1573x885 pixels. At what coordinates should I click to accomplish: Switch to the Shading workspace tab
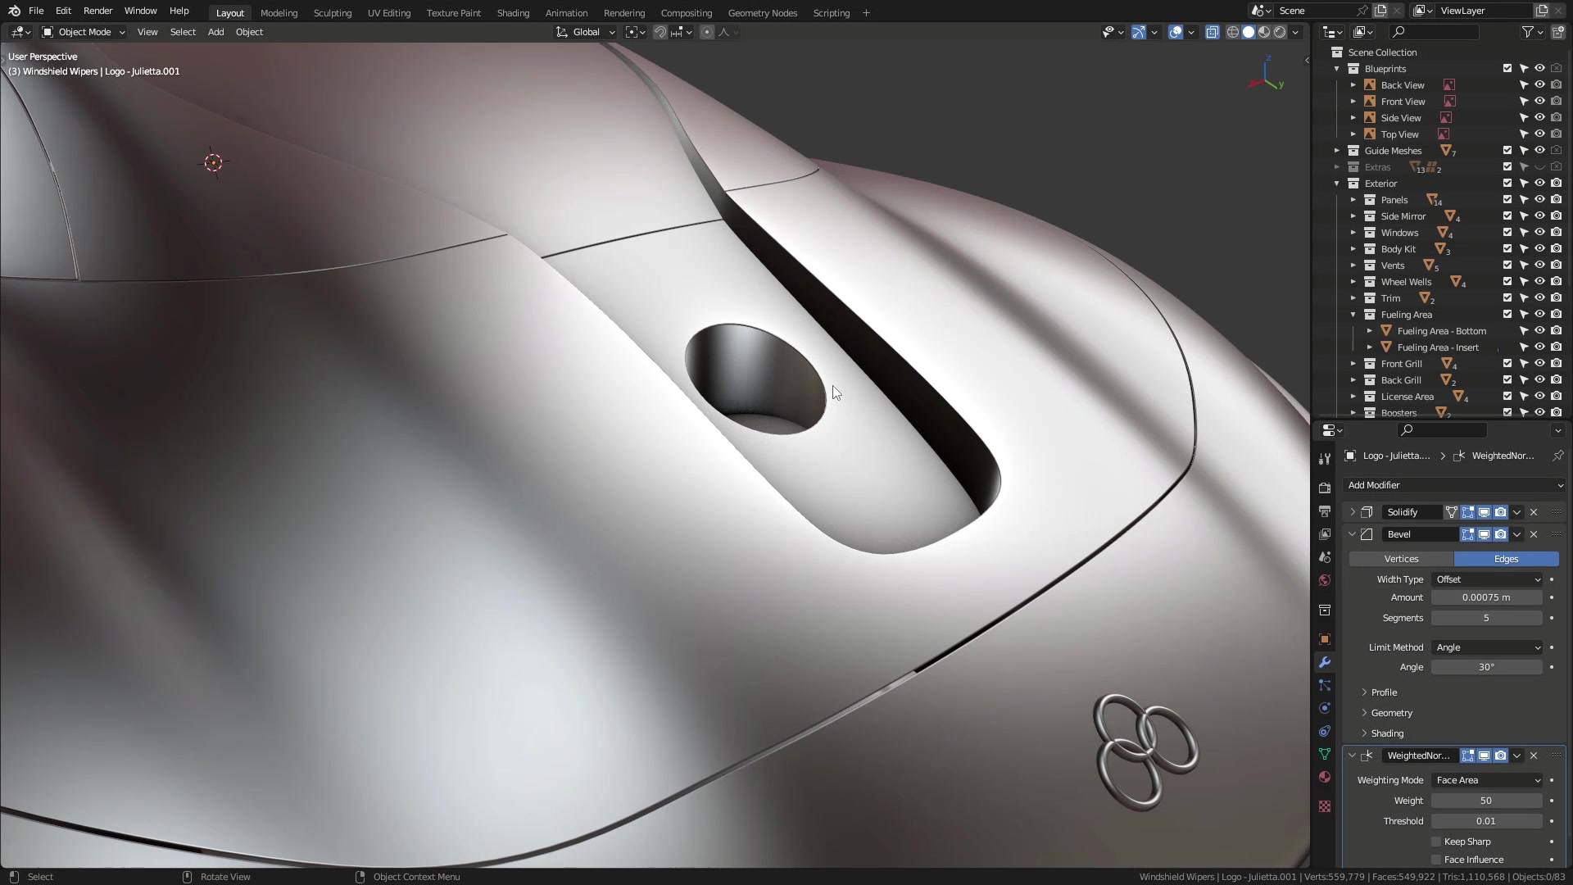point(513,13)
